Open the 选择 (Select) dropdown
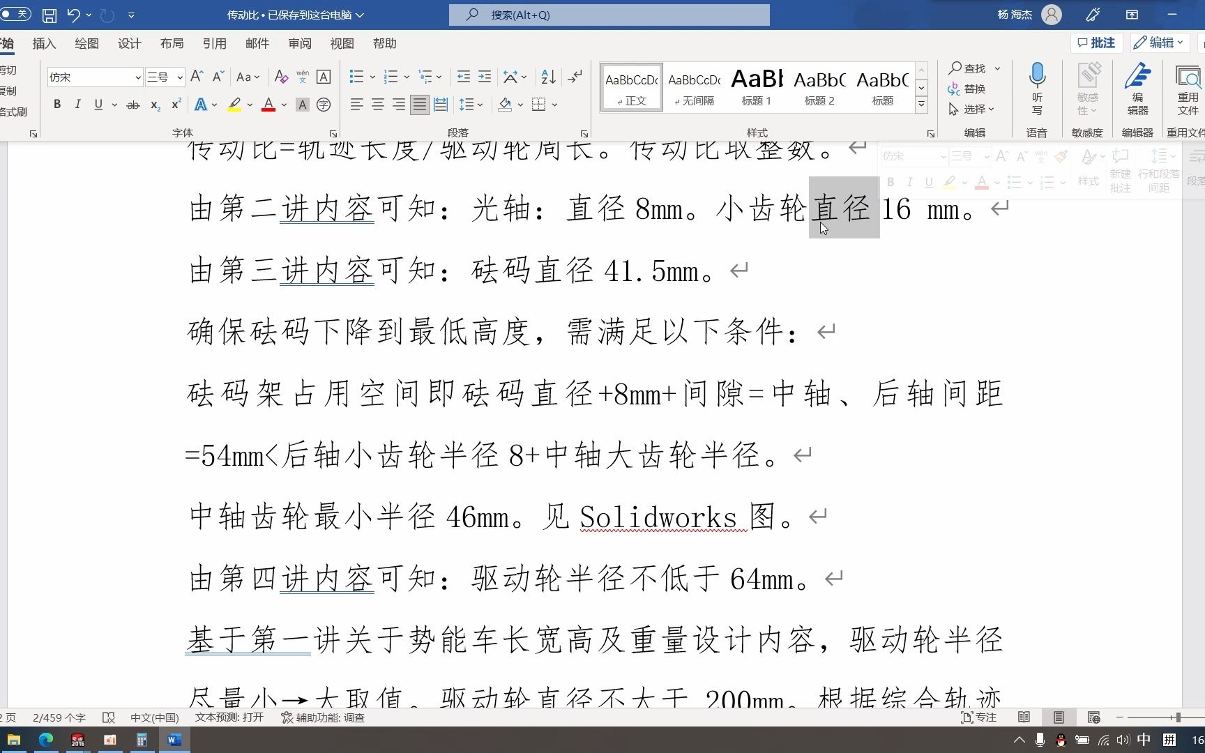 tap(971, 109)
